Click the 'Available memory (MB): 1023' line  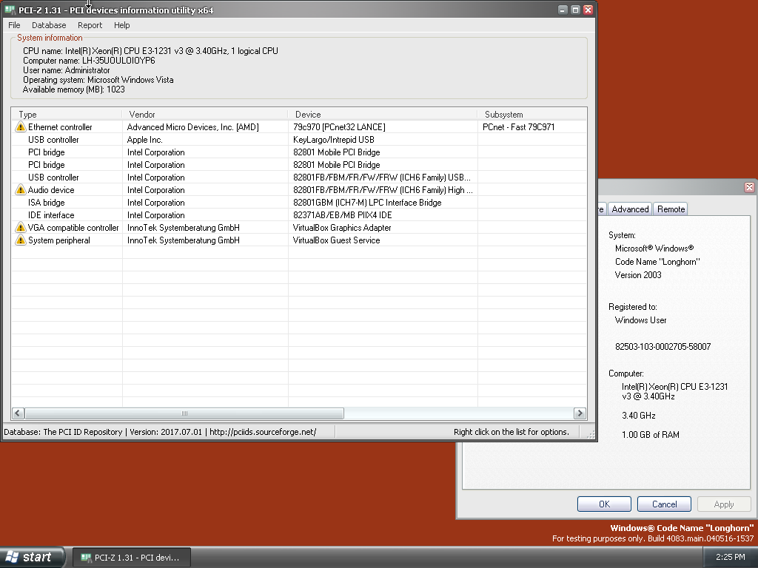[x=73, y=89]
